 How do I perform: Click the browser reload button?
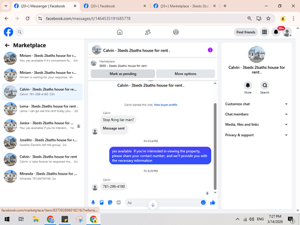point(28,19)
